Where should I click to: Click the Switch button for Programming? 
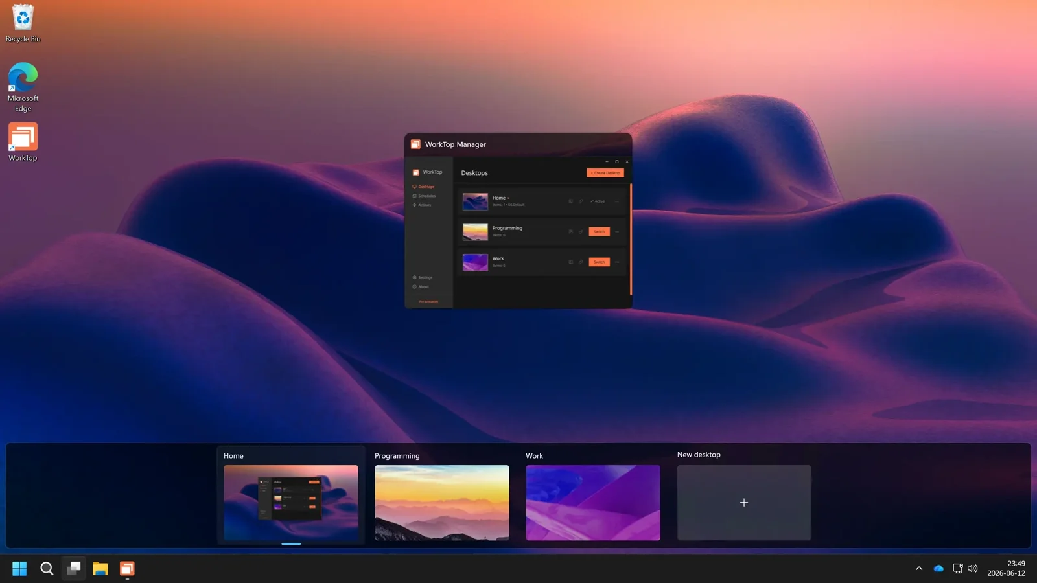[x=599, y=232]
